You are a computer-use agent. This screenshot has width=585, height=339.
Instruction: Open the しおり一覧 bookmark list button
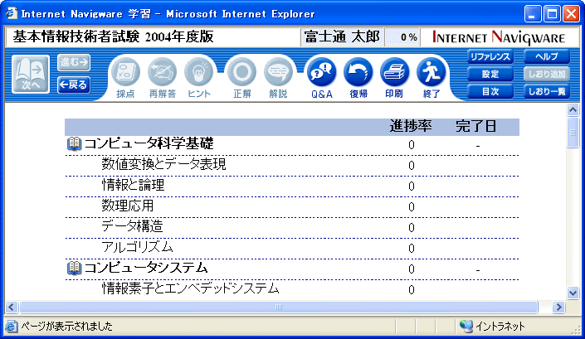click(547, 91)
